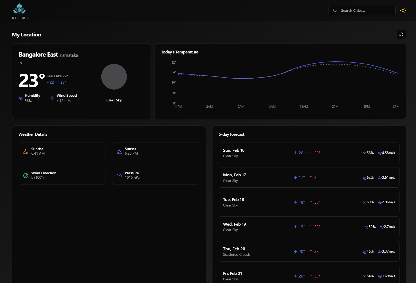Viewport: 416px width, 283px height.
Task: Click the Clear Sky weather image circle
Action: (114, 77)
